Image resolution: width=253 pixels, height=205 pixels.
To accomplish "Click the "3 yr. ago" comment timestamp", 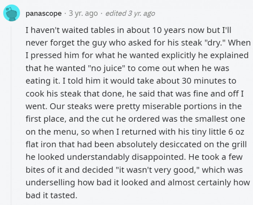I will click(83, 14).
